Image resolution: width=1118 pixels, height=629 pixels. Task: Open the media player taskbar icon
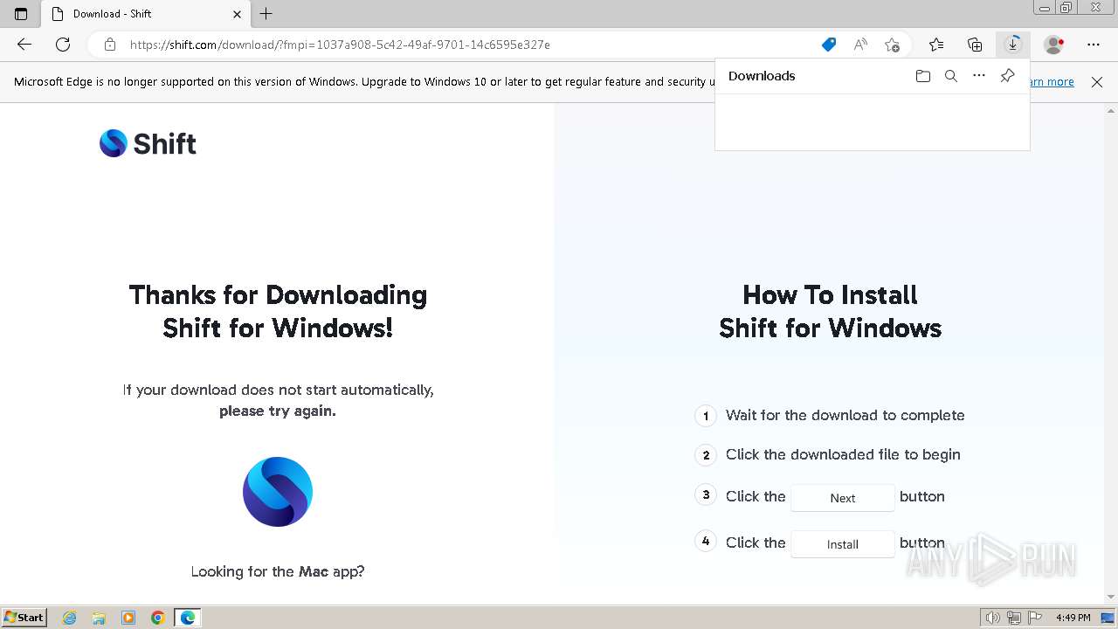(128, 618)
